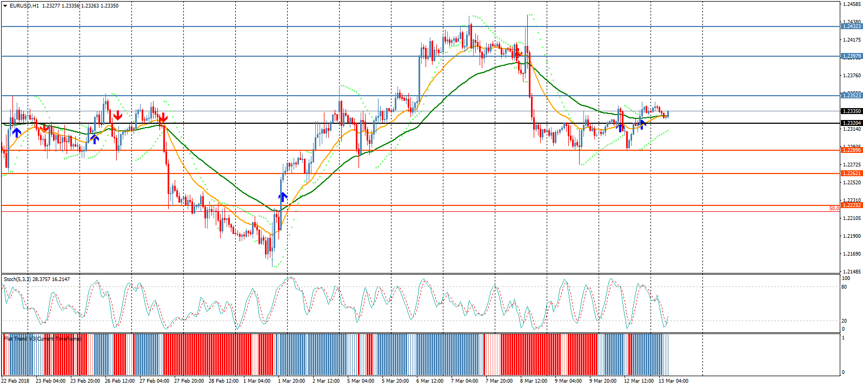Select the 1.24323 blue price level label
The height and width of the screenshot is (387, 863).
[851, 26]
